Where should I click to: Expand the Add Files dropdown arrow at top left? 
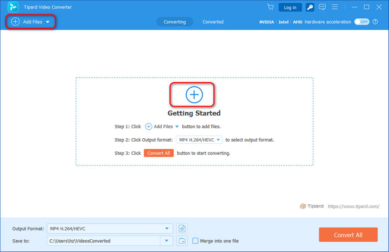coord(48,22)
